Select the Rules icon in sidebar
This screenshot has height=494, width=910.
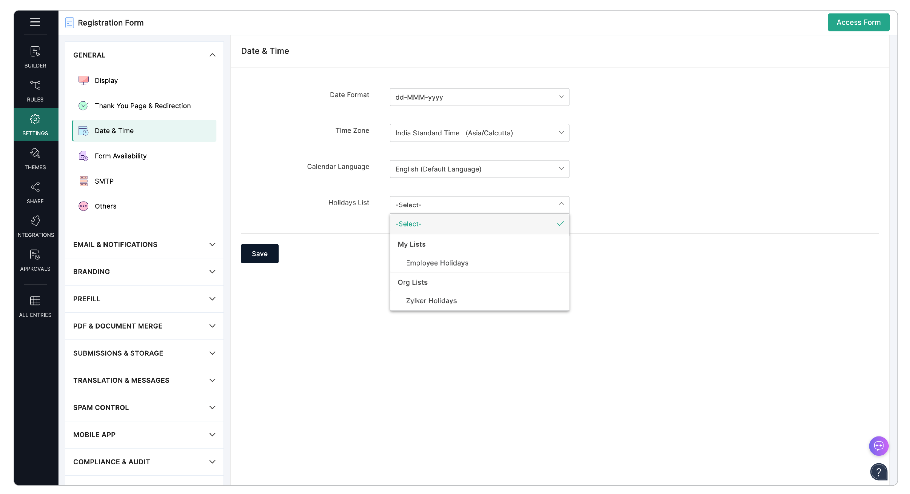tap(35, 90)
